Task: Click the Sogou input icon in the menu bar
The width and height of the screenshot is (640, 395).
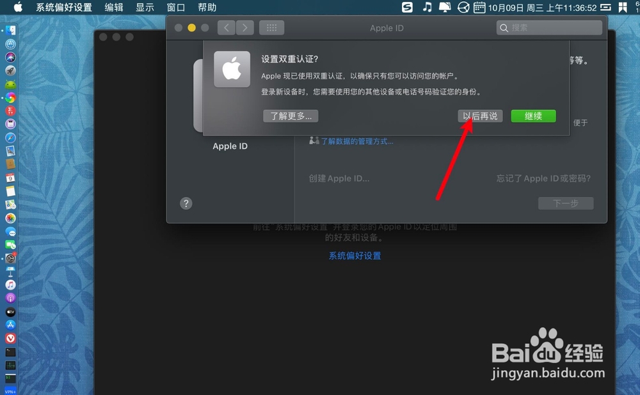Action: 407,7
